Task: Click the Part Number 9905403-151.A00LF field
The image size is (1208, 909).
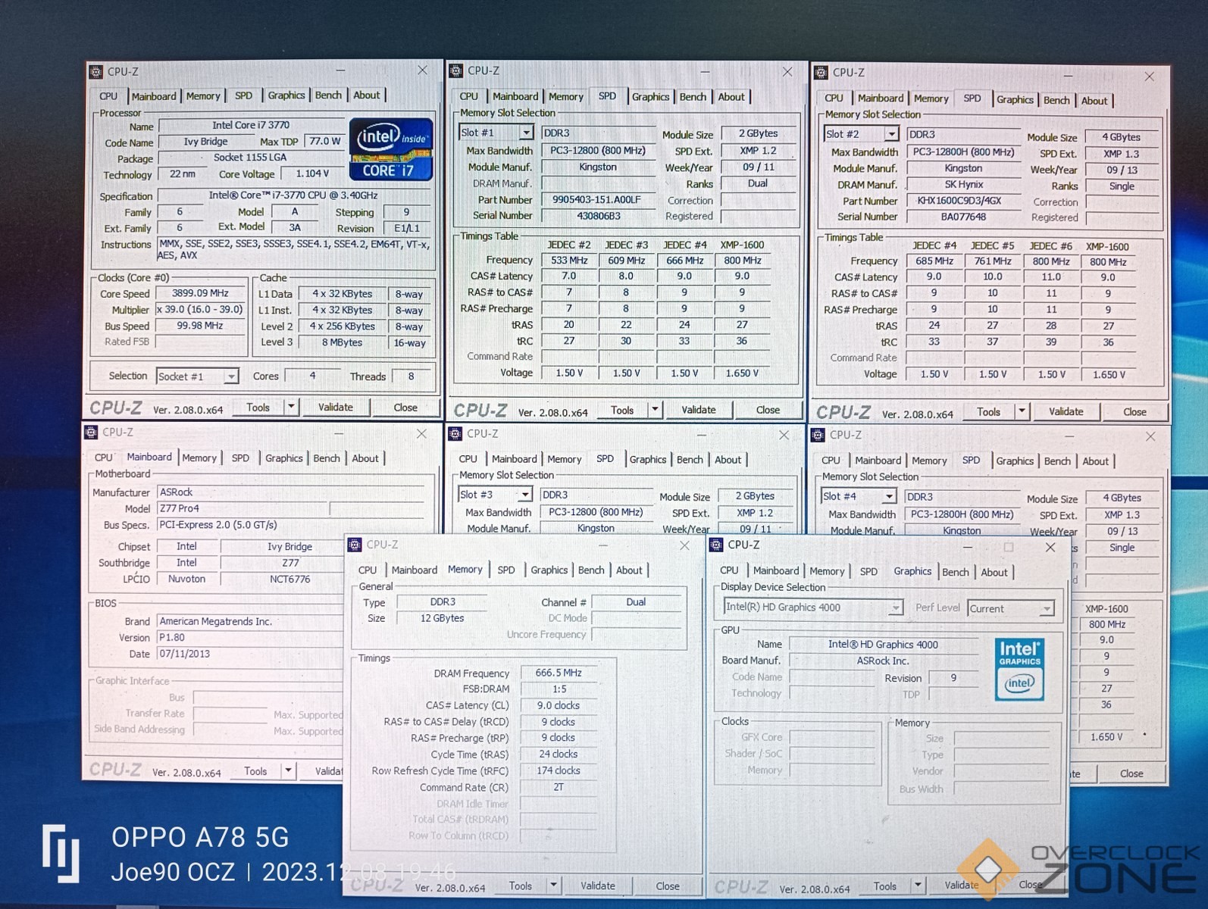Action: (x=597, y=200)
